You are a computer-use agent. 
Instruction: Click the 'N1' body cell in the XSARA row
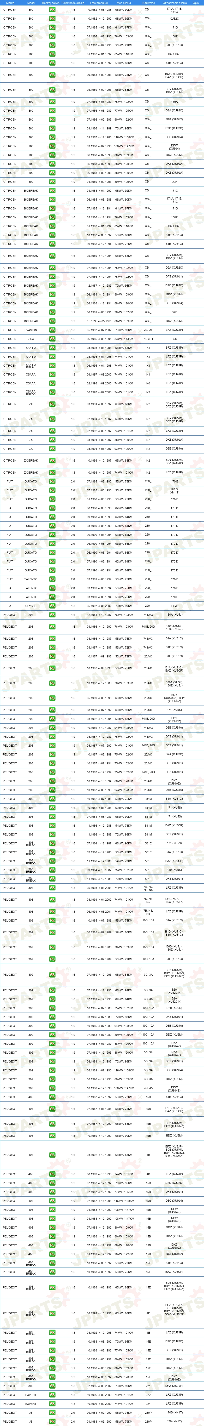(x=148, y=374)
